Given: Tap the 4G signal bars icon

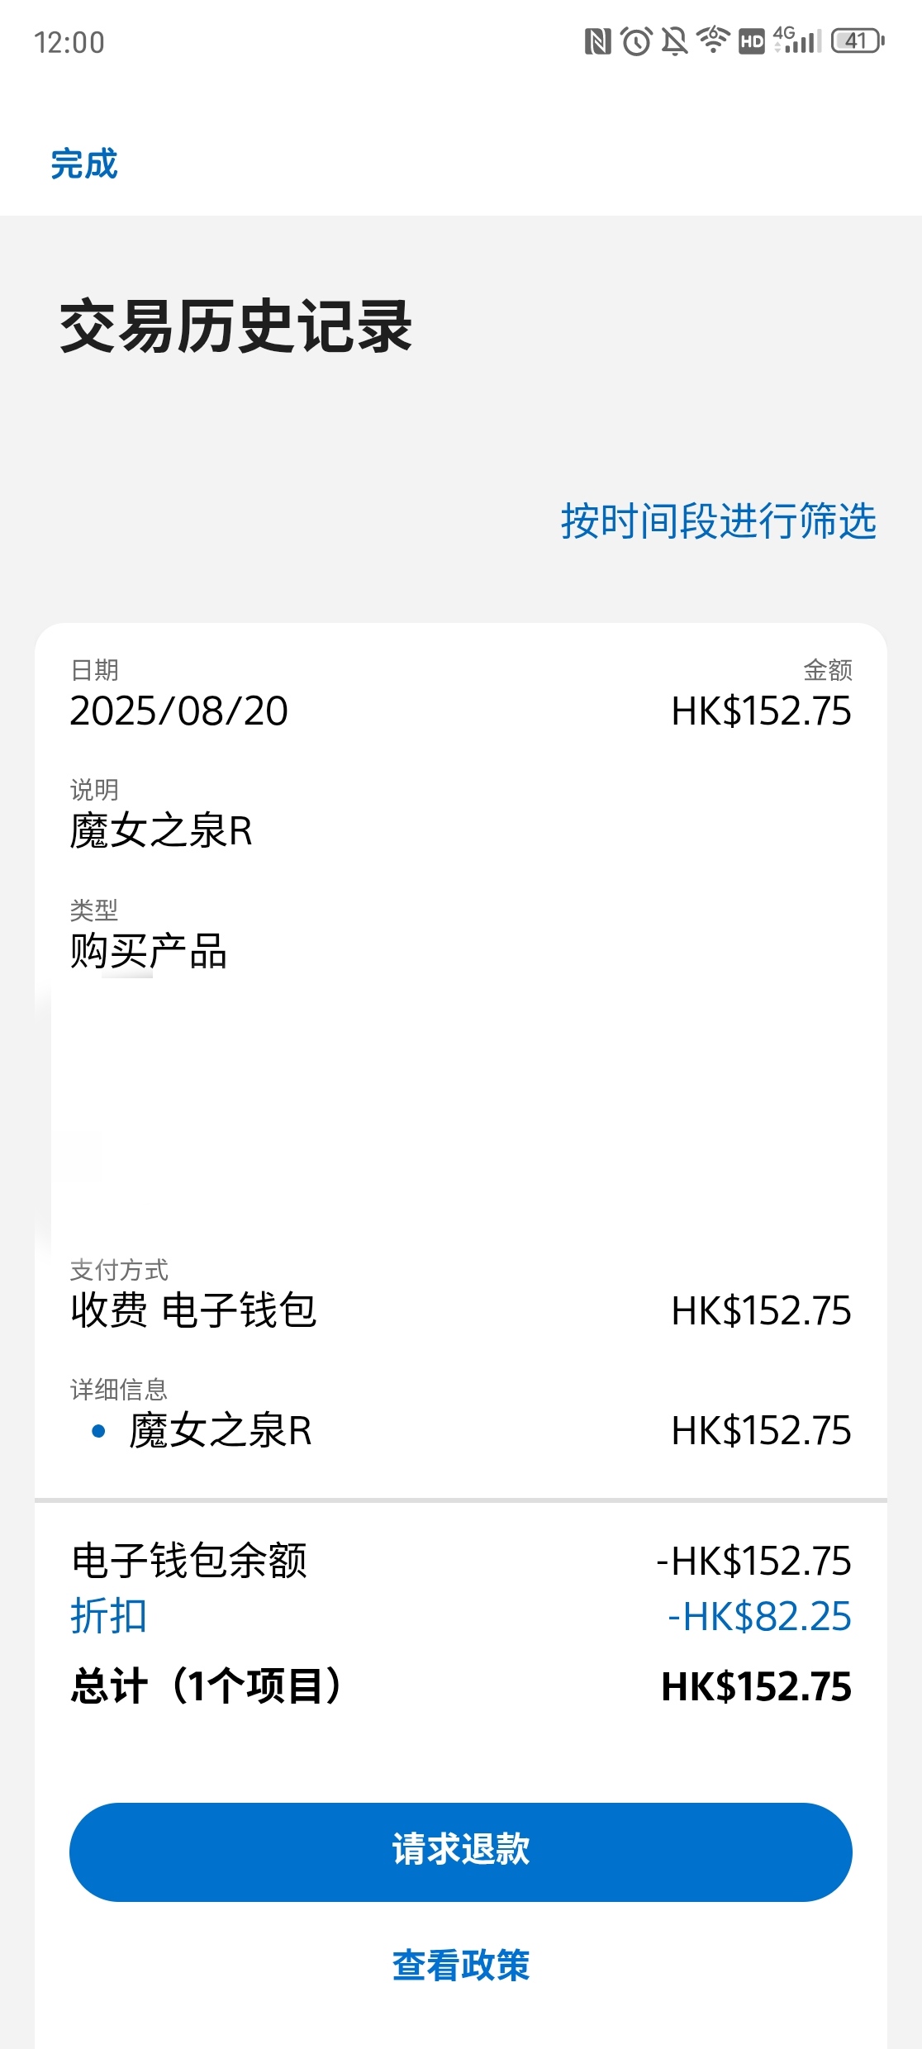Looking at the screenshot, I should [797, 40].
